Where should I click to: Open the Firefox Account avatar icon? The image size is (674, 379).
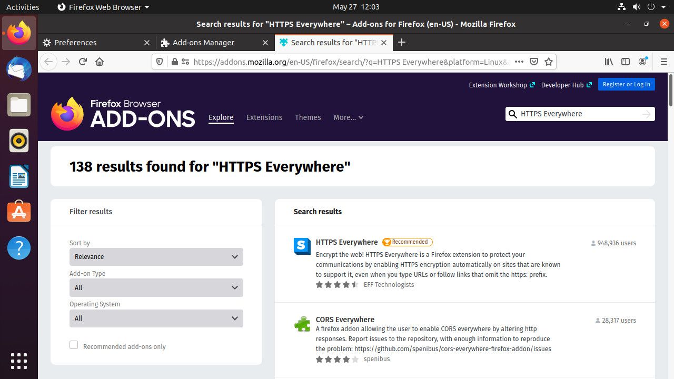pyautogui.click(x=642, y=62)
